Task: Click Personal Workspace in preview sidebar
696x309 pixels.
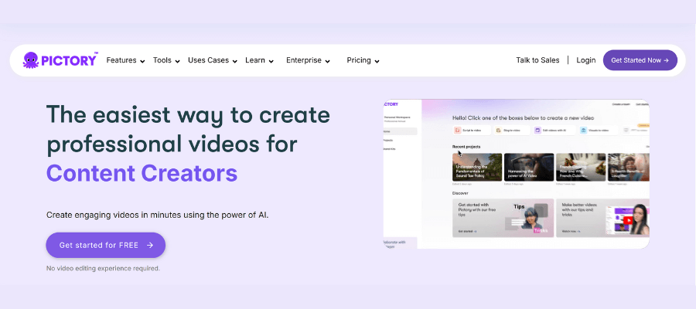Action: pyautogui.click(x=397, y=117)
